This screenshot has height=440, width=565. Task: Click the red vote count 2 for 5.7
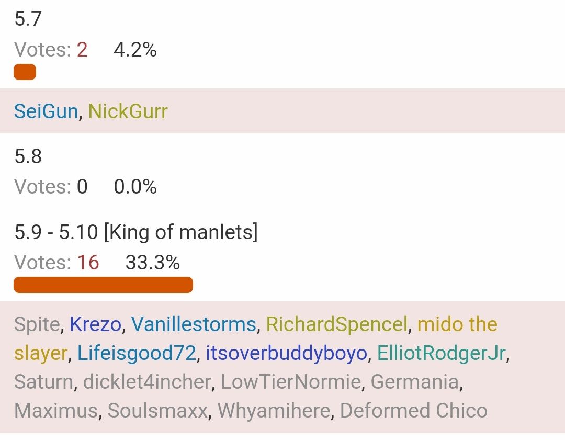pyautogui.click(x=82, y=50)
